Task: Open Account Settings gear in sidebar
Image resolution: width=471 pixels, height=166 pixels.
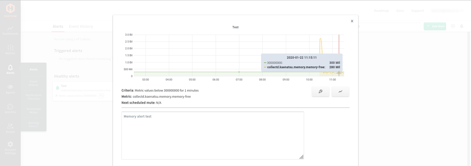Action: pos(10,148)
